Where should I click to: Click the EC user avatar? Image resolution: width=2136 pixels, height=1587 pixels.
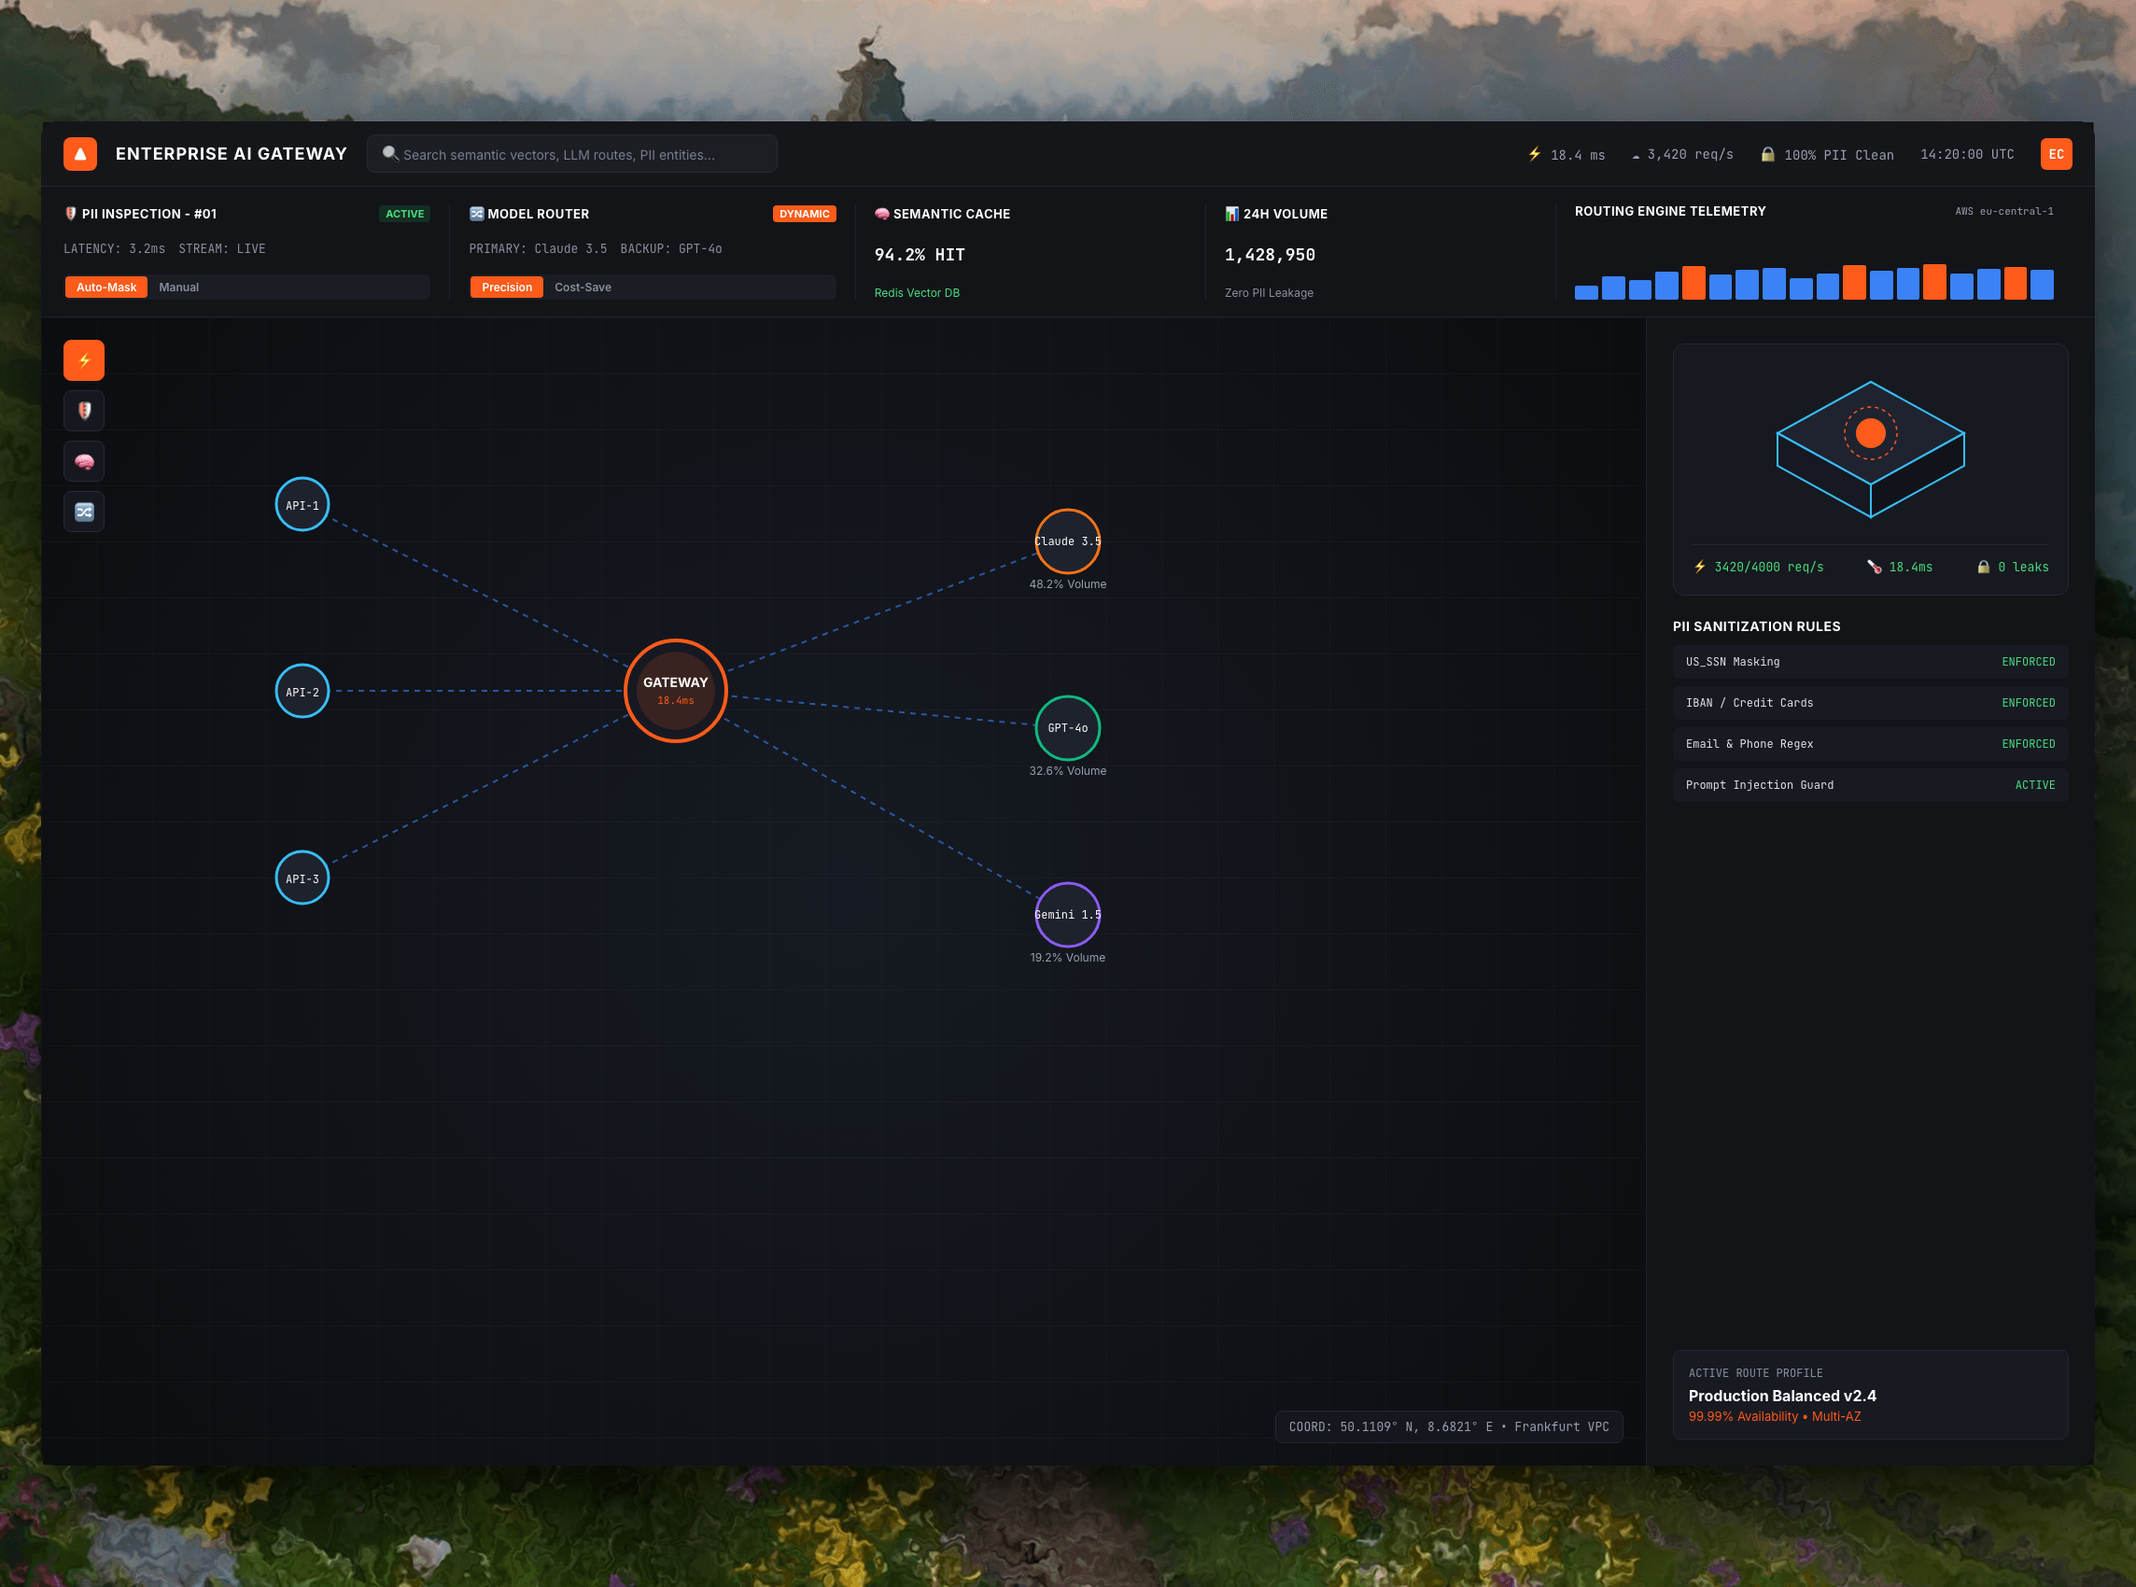2056,154
